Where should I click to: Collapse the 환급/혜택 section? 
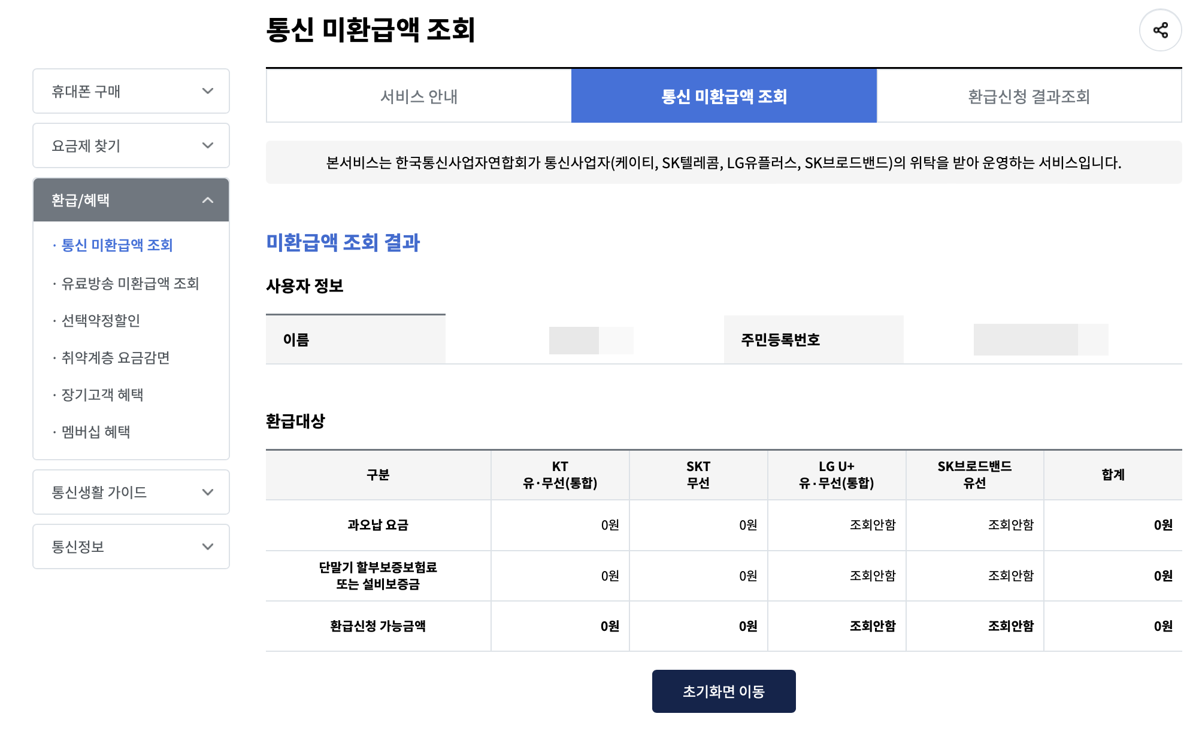131,200
